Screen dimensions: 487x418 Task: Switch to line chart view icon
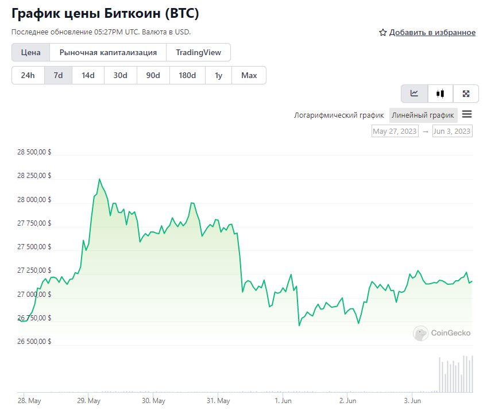(x=414, y=94)
